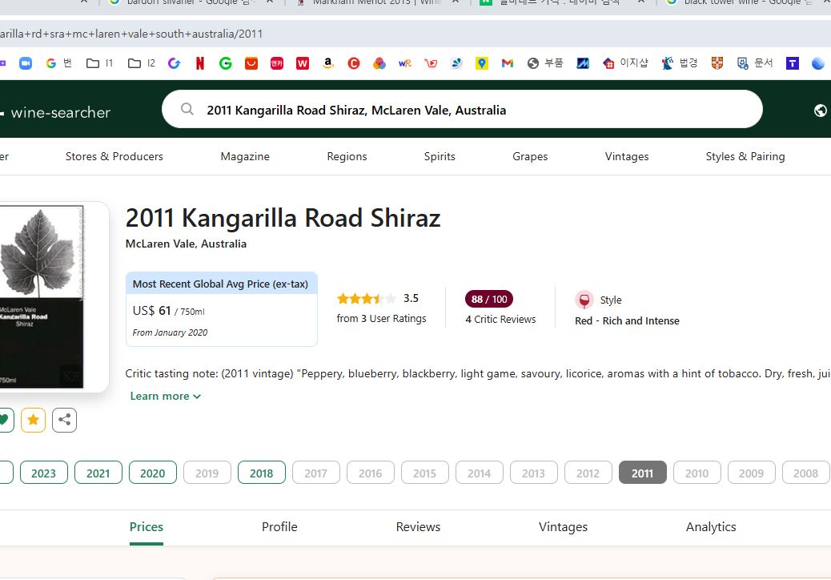This screenshot has width=831, height=580.
Task: Click the share icon below bottle image
Action: 65,420
